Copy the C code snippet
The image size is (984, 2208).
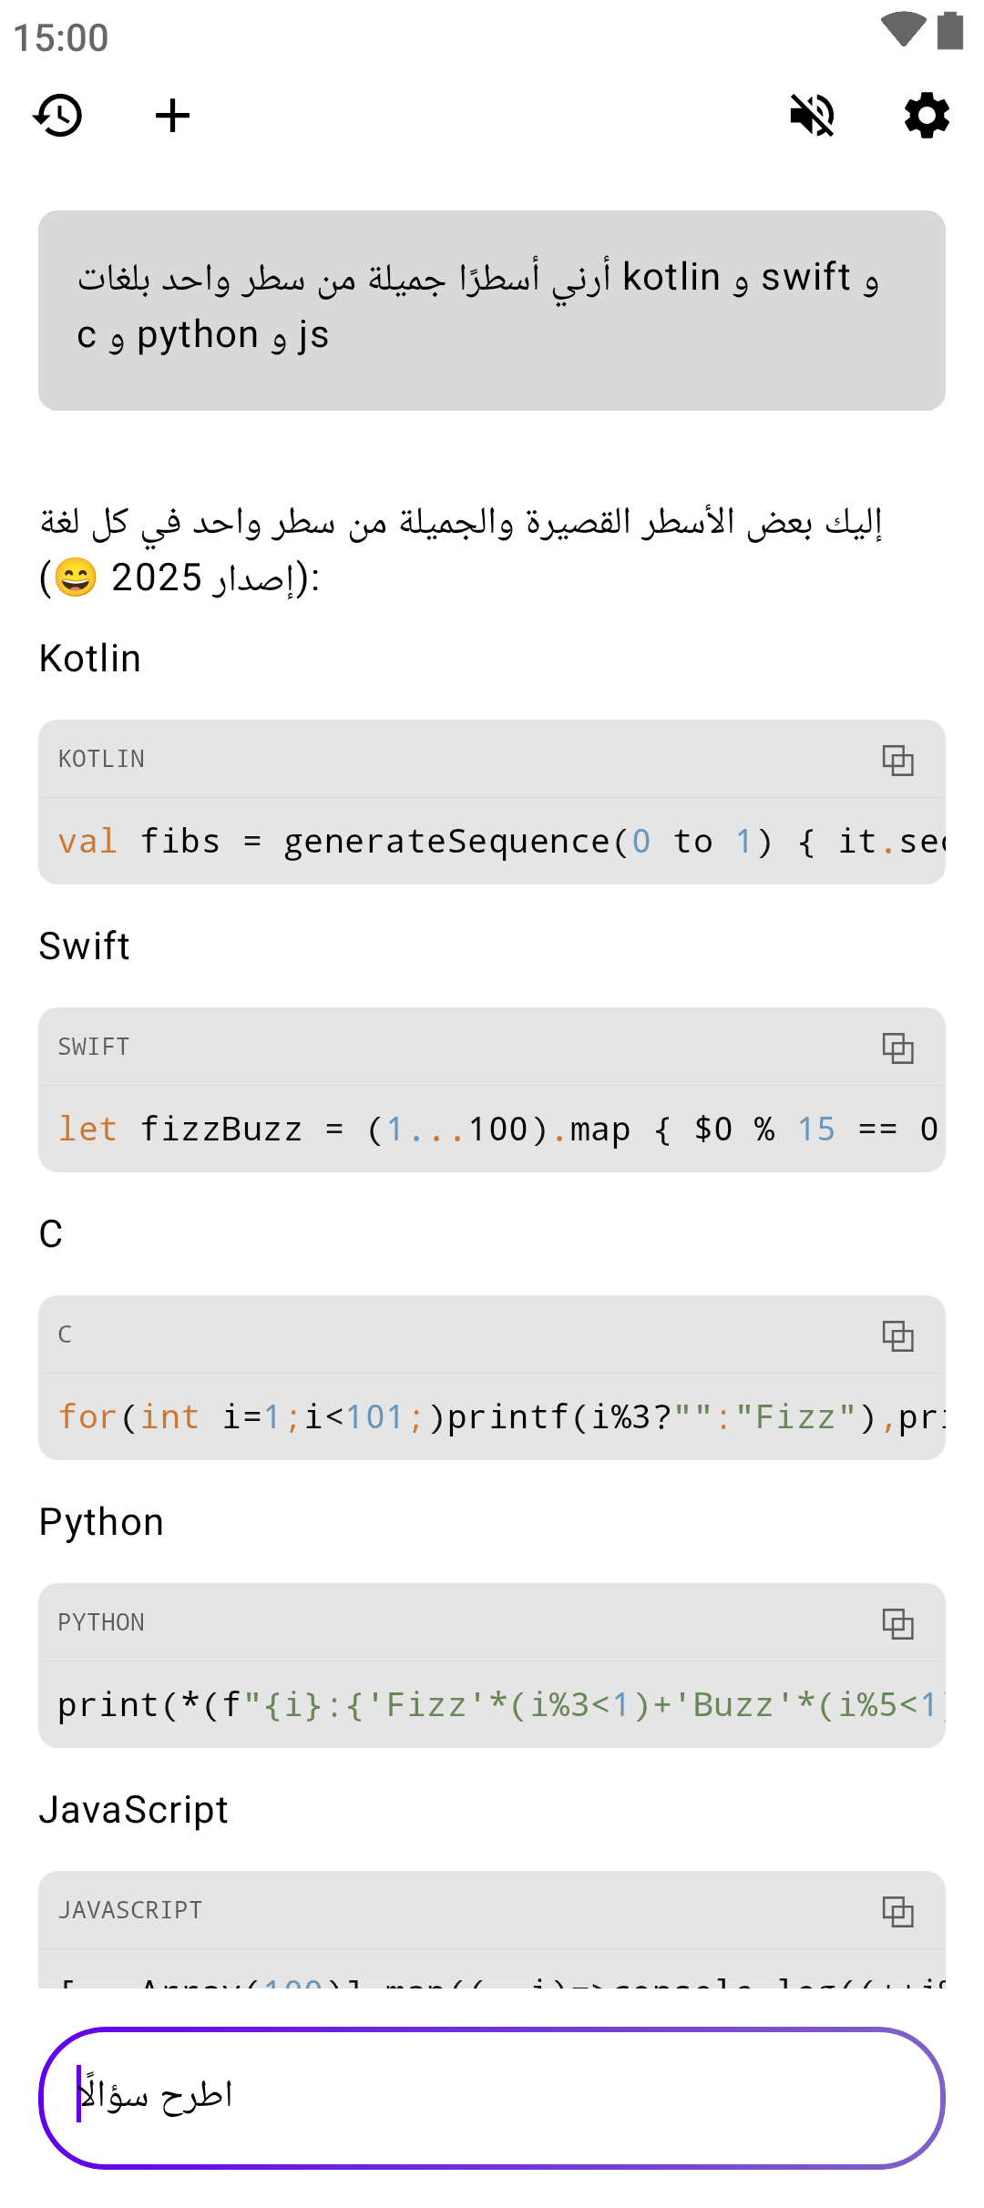[x=897, y=1335]
